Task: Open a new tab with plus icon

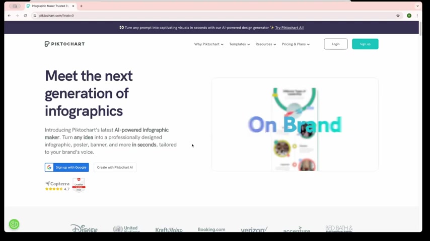Action: point(81,6)
